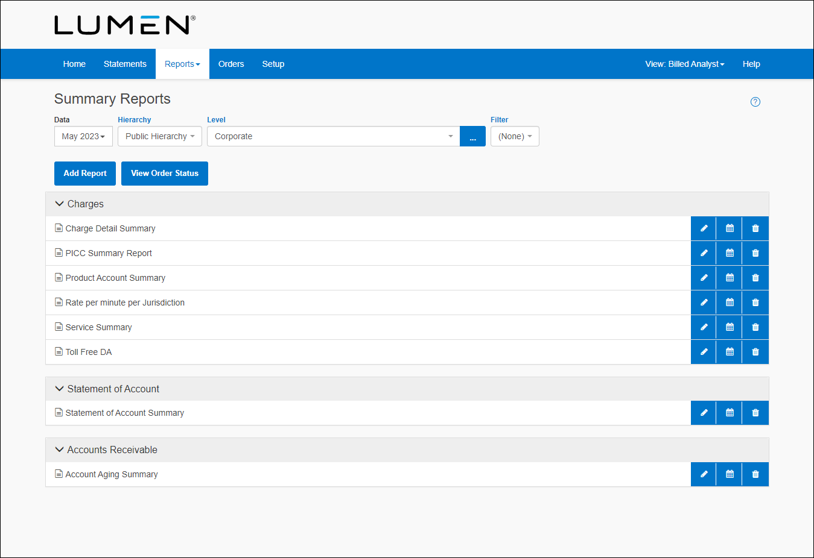Click the Filter label link
Image resolution: width=814 pixels, height=558 pixels.
500,120
